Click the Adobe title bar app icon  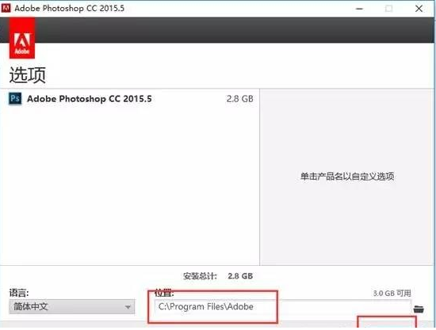[6, 8]
